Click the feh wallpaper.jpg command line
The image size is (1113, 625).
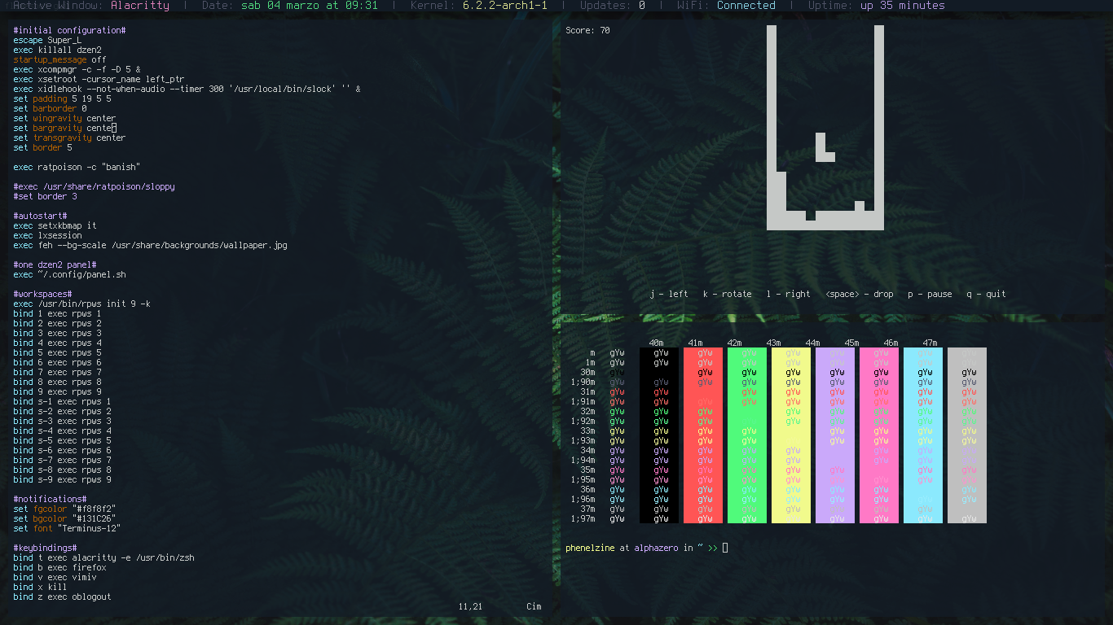(150, 245)
